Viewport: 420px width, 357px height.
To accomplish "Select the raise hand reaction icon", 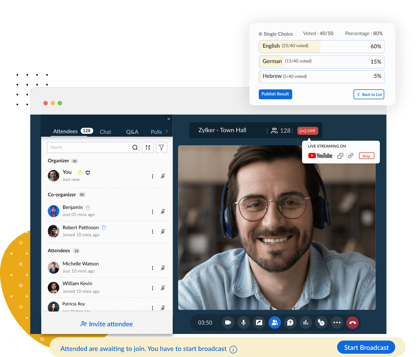I will [321, 322].
